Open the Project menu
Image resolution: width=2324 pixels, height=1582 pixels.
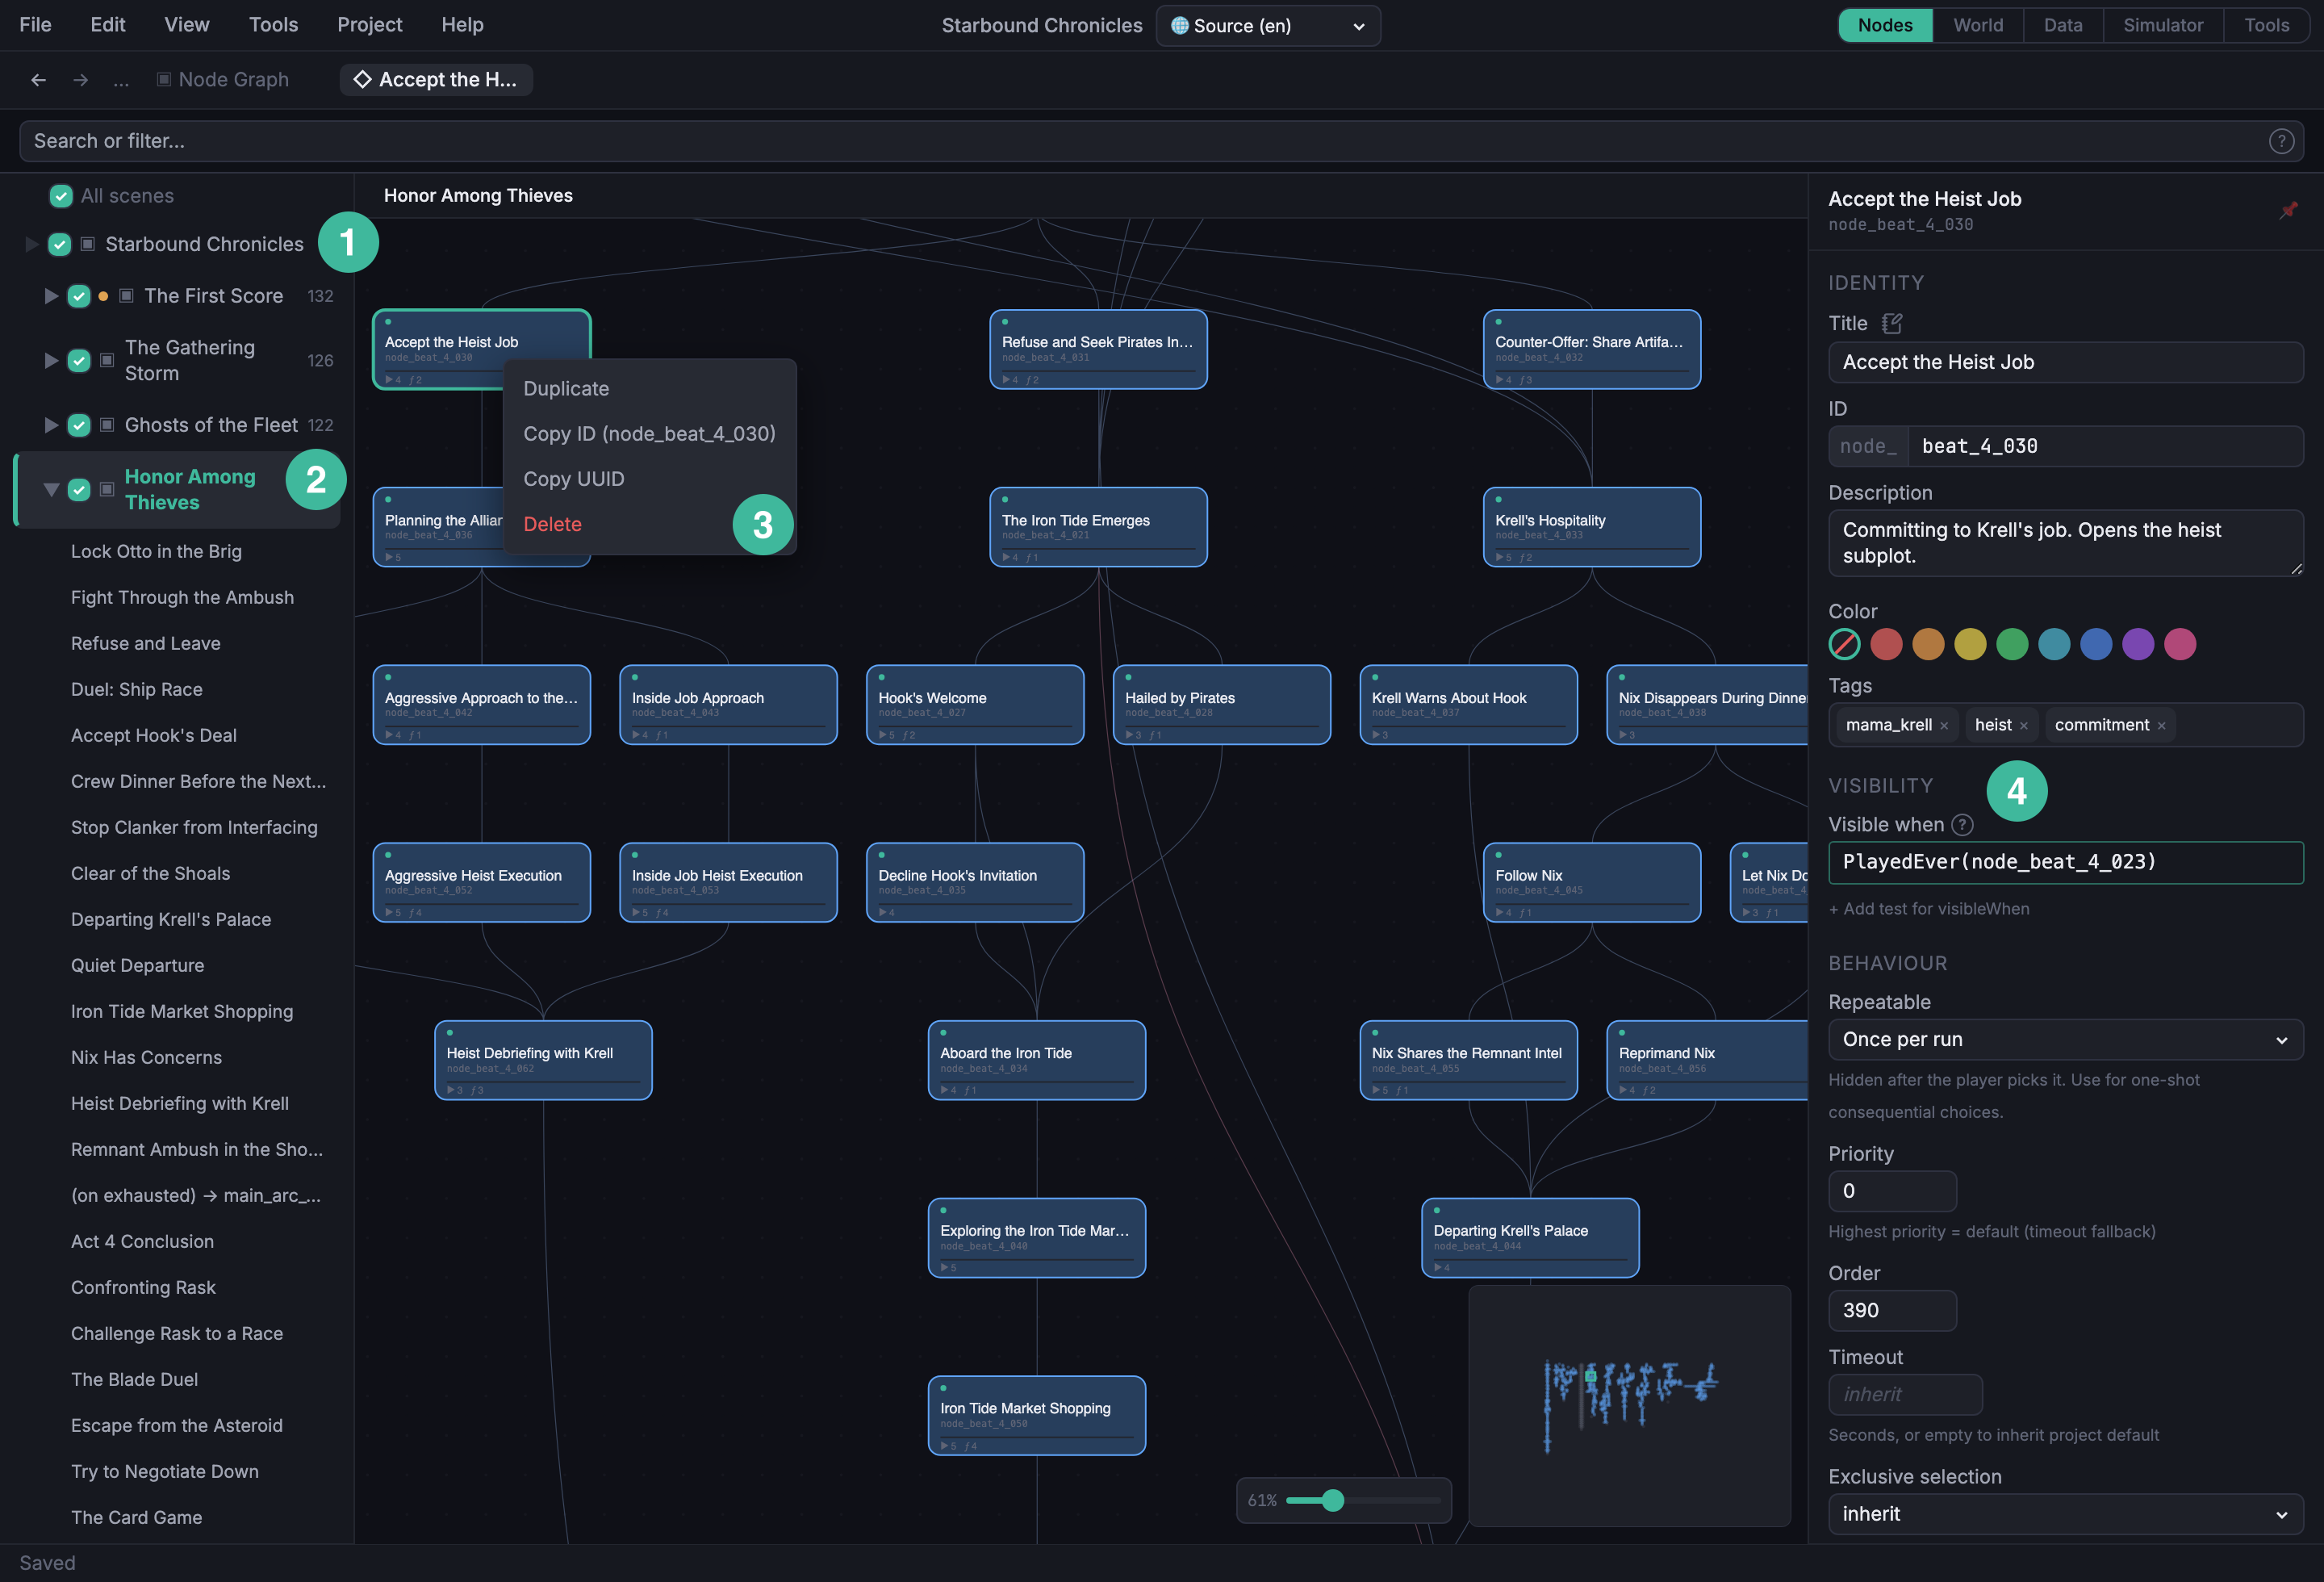tap(370, 25)
